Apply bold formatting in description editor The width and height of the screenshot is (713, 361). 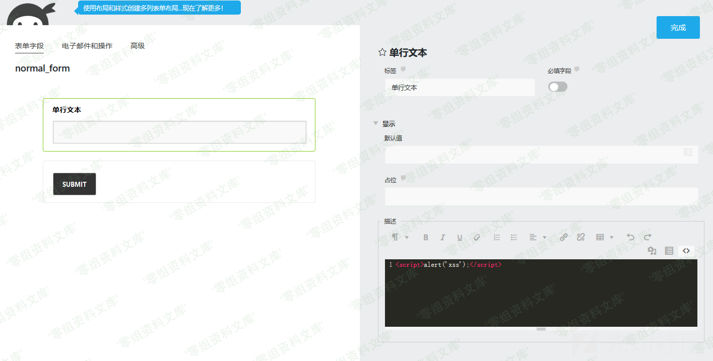point(426,237)
